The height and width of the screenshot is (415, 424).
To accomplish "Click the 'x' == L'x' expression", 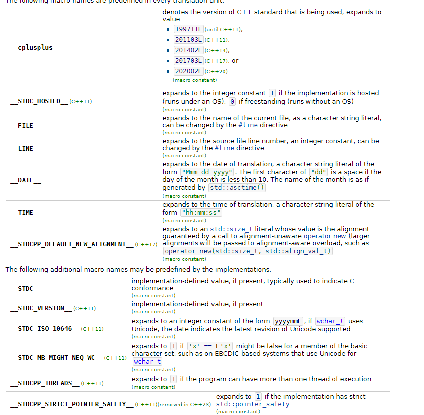I will pos(210,346).
